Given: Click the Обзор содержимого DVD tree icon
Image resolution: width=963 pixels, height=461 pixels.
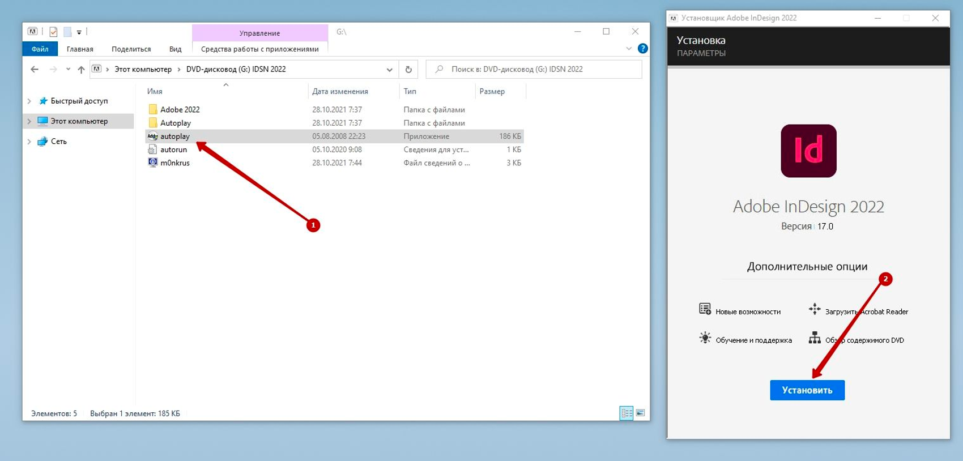Looking at the screenshot, I should [x=815, y=338].
